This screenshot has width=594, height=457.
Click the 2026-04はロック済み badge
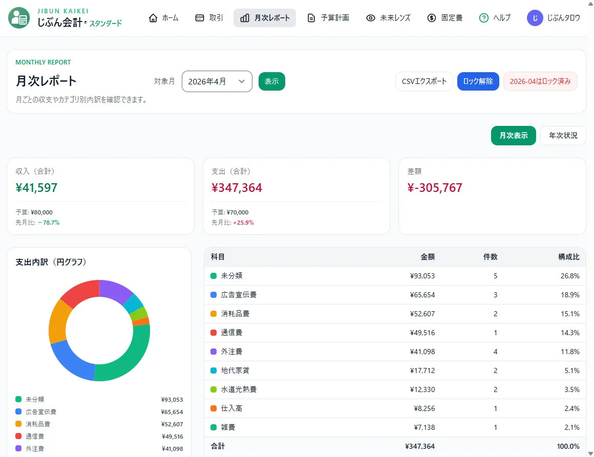pos(540,81)
